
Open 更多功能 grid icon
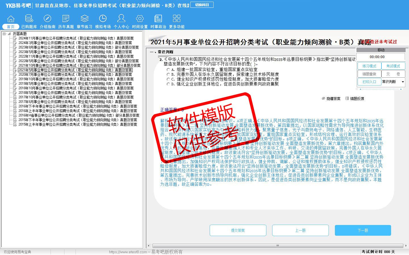tap(177, 19)
